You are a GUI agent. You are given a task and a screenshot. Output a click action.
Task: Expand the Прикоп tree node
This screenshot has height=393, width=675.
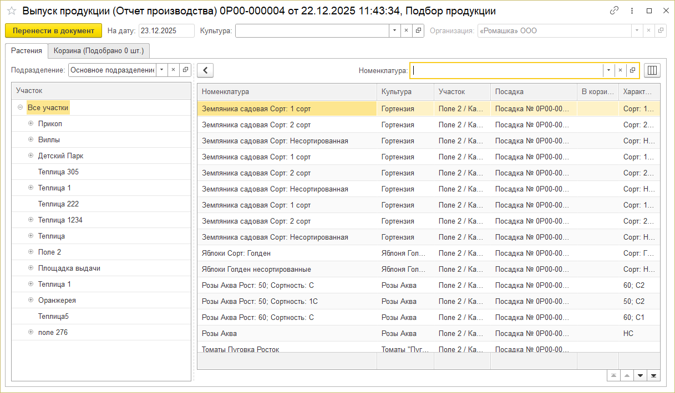31,123
